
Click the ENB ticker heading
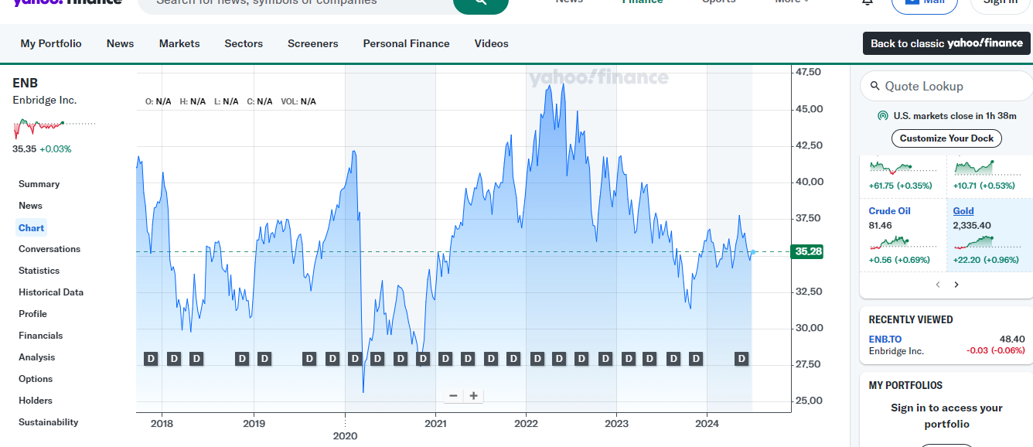click(26, 83)
